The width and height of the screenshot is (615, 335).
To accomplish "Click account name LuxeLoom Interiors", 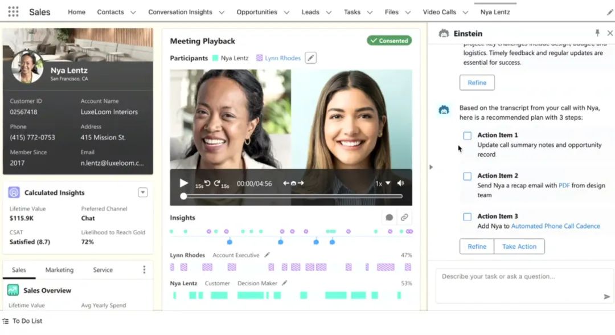I will [109, 112].
